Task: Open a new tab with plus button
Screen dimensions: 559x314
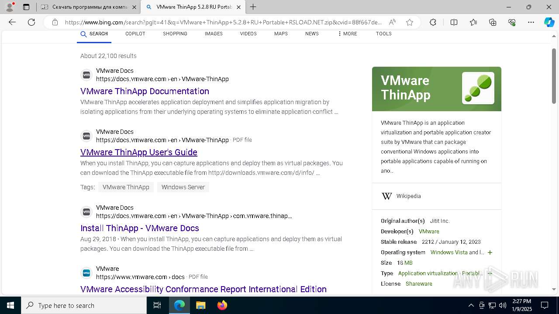Action: pos(253,7)
